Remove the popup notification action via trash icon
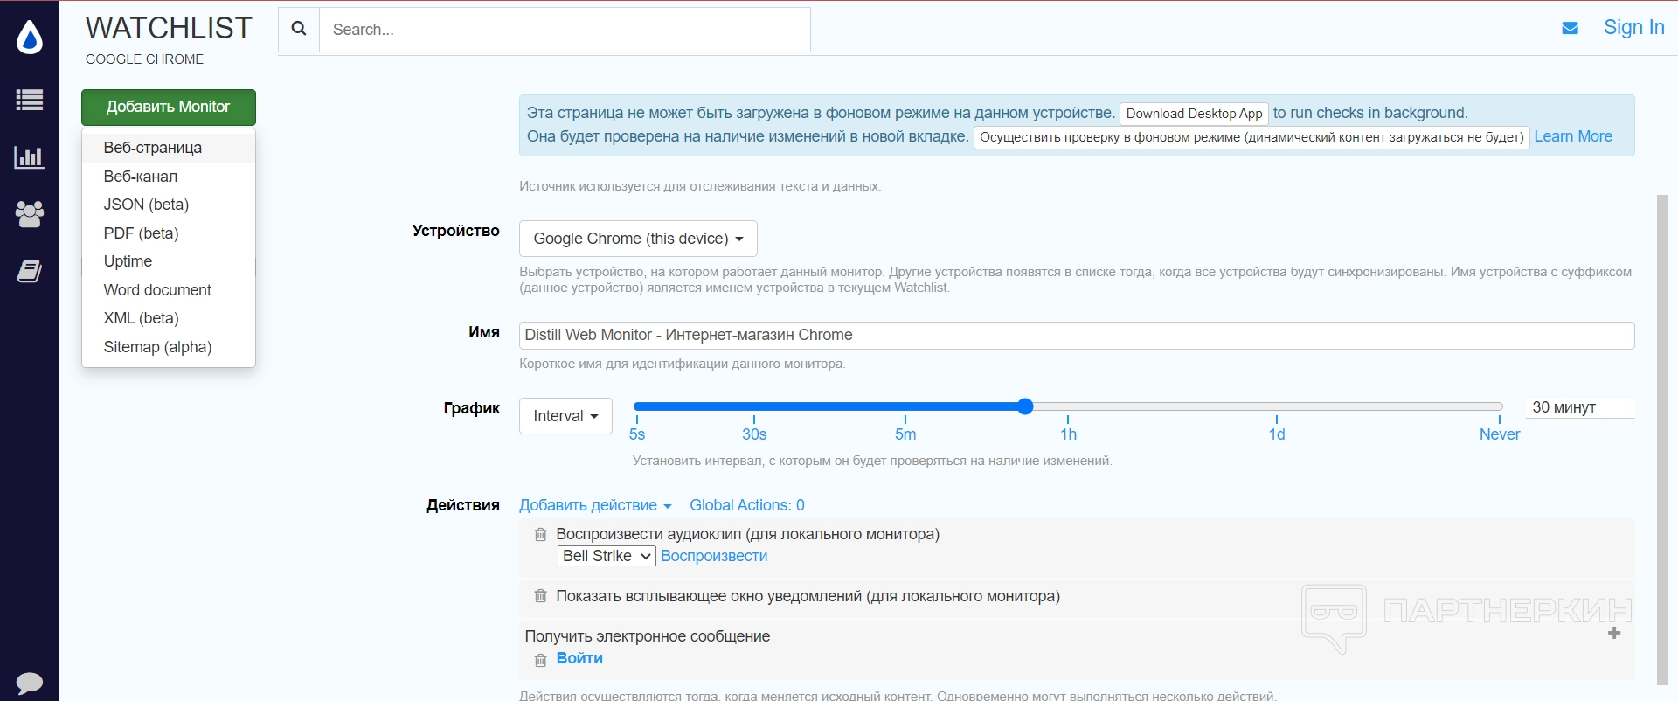The height and width of the screenshot is (701, 1678). [541, 596]
